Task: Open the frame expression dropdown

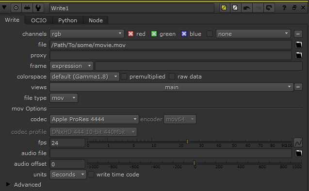Action: click(71, 66)
